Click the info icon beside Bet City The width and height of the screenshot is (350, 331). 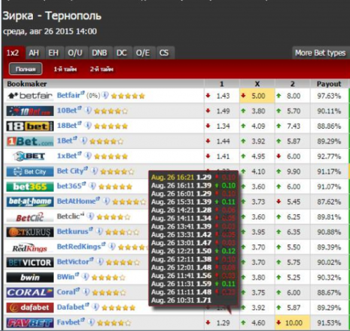[95, 171]
